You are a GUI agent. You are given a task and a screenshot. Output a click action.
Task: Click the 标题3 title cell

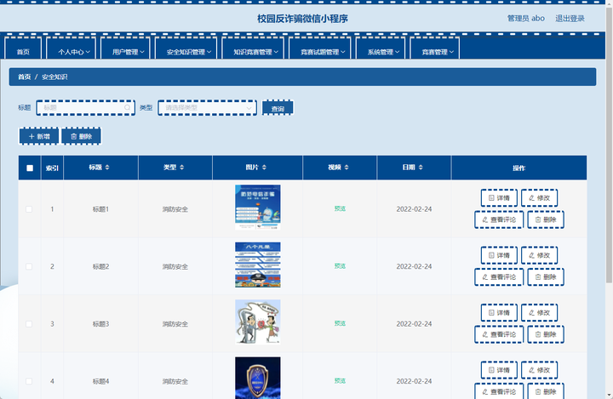[100, 324]
